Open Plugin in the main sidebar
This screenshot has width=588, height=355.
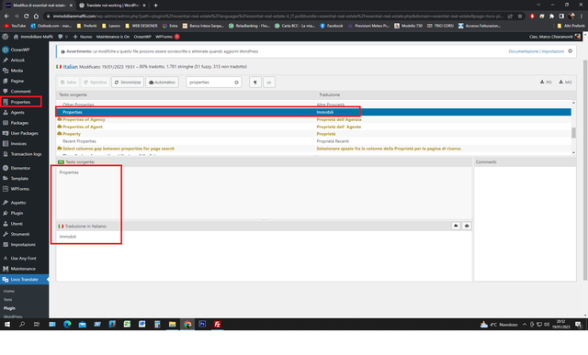coord(17,213)
